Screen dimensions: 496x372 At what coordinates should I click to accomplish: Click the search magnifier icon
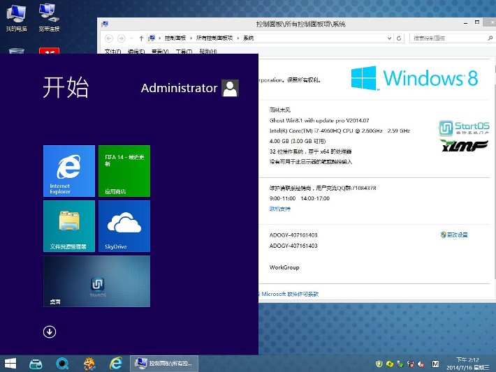pos(490,38)
